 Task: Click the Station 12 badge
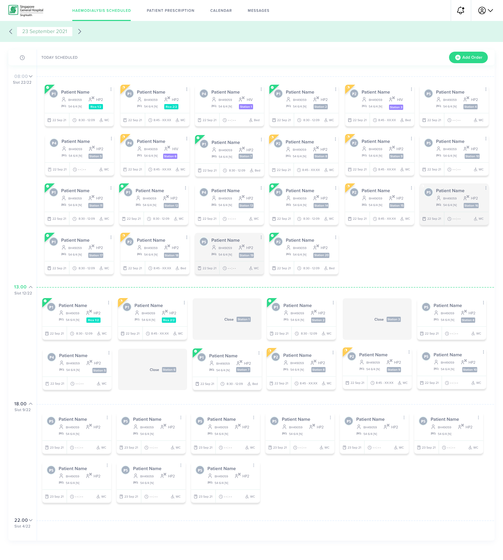[171, 206]
